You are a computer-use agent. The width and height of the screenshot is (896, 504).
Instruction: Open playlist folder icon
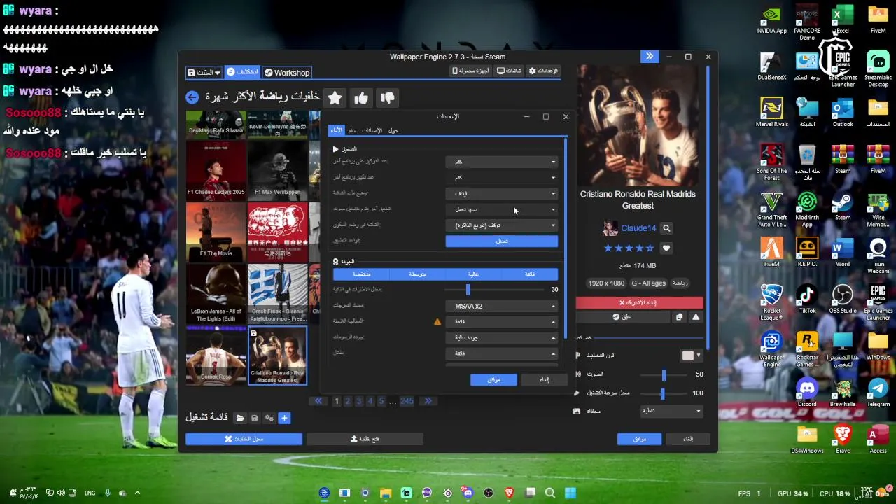(240, 418)
